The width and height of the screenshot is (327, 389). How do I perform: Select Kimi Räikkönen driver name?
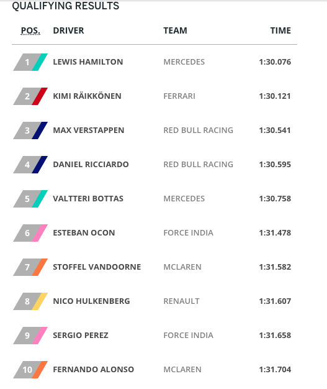point(87,96)
